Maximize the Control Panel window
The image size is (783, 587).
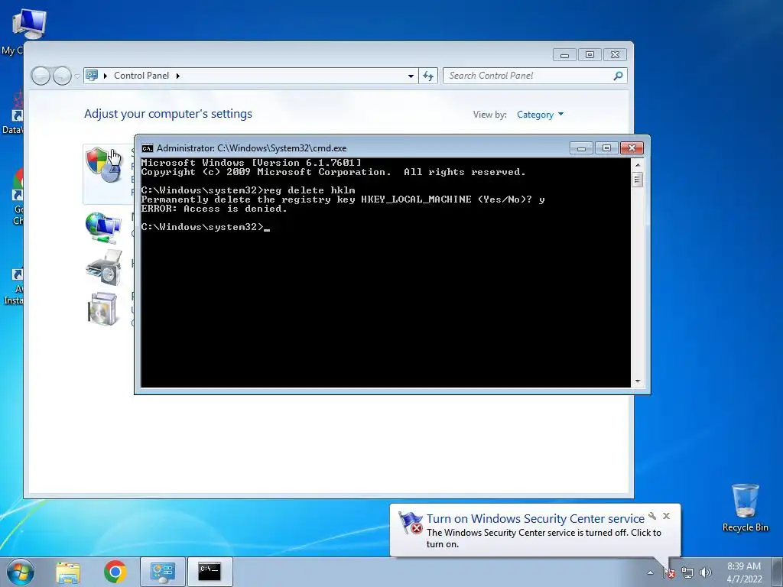point(590,55)
